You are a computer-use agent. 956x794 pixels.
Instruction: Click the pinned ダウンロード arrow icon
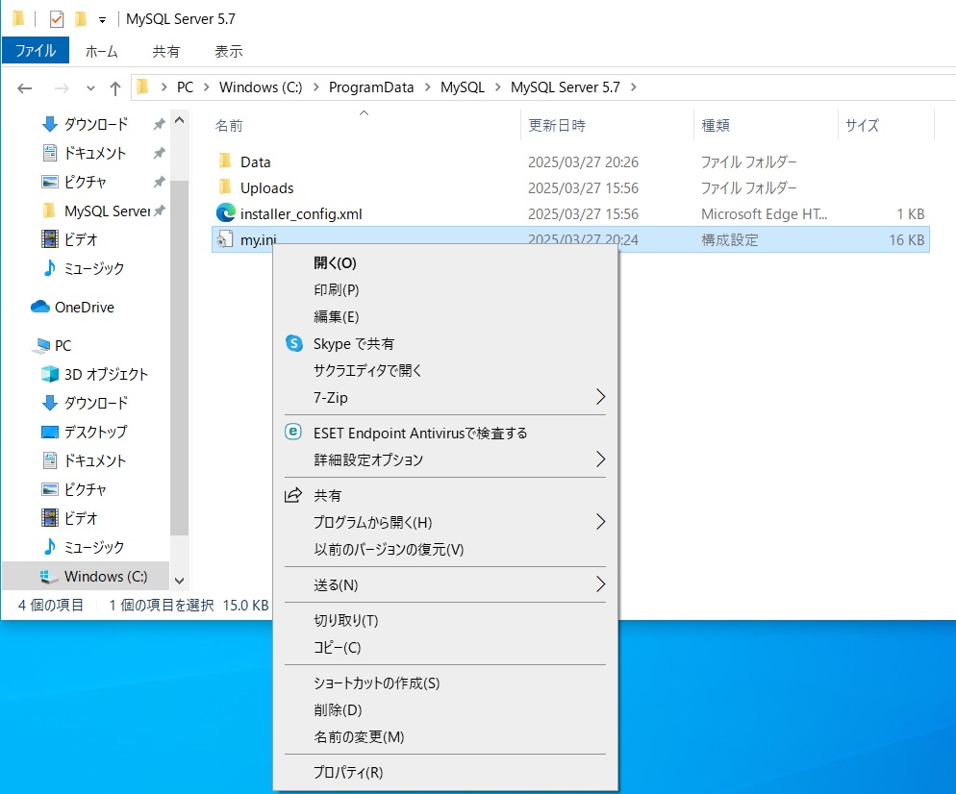[50, 124]
